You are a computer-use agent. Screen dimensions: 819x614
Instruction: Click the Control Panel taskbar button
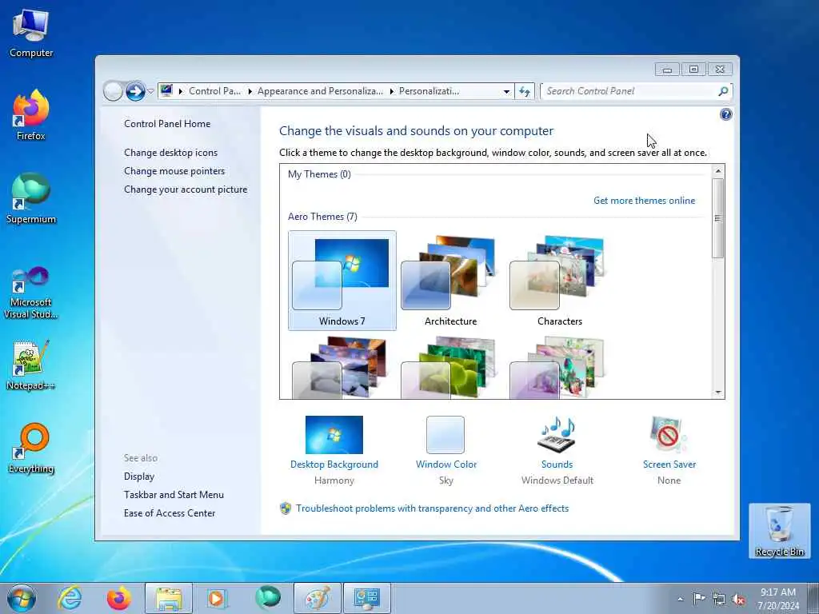tap(366, 598)
